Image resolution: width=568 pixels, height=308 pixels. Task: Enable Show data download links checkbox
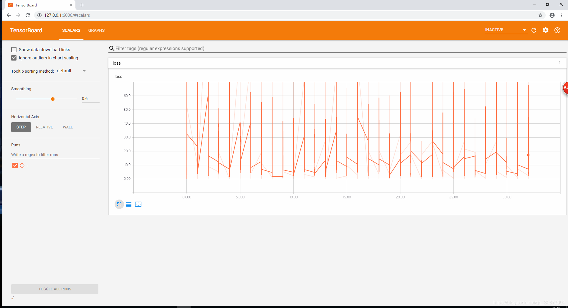click(x=14, y=50)
